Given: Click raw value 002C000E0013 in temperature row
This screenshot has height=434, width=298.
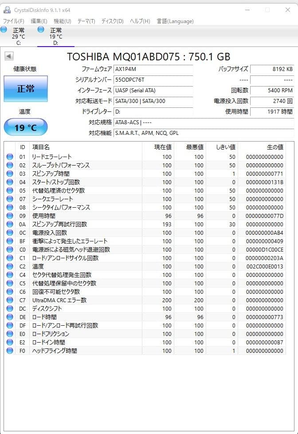Looking at the screenshot, I should pyautogui.click(x=265, y=267).
